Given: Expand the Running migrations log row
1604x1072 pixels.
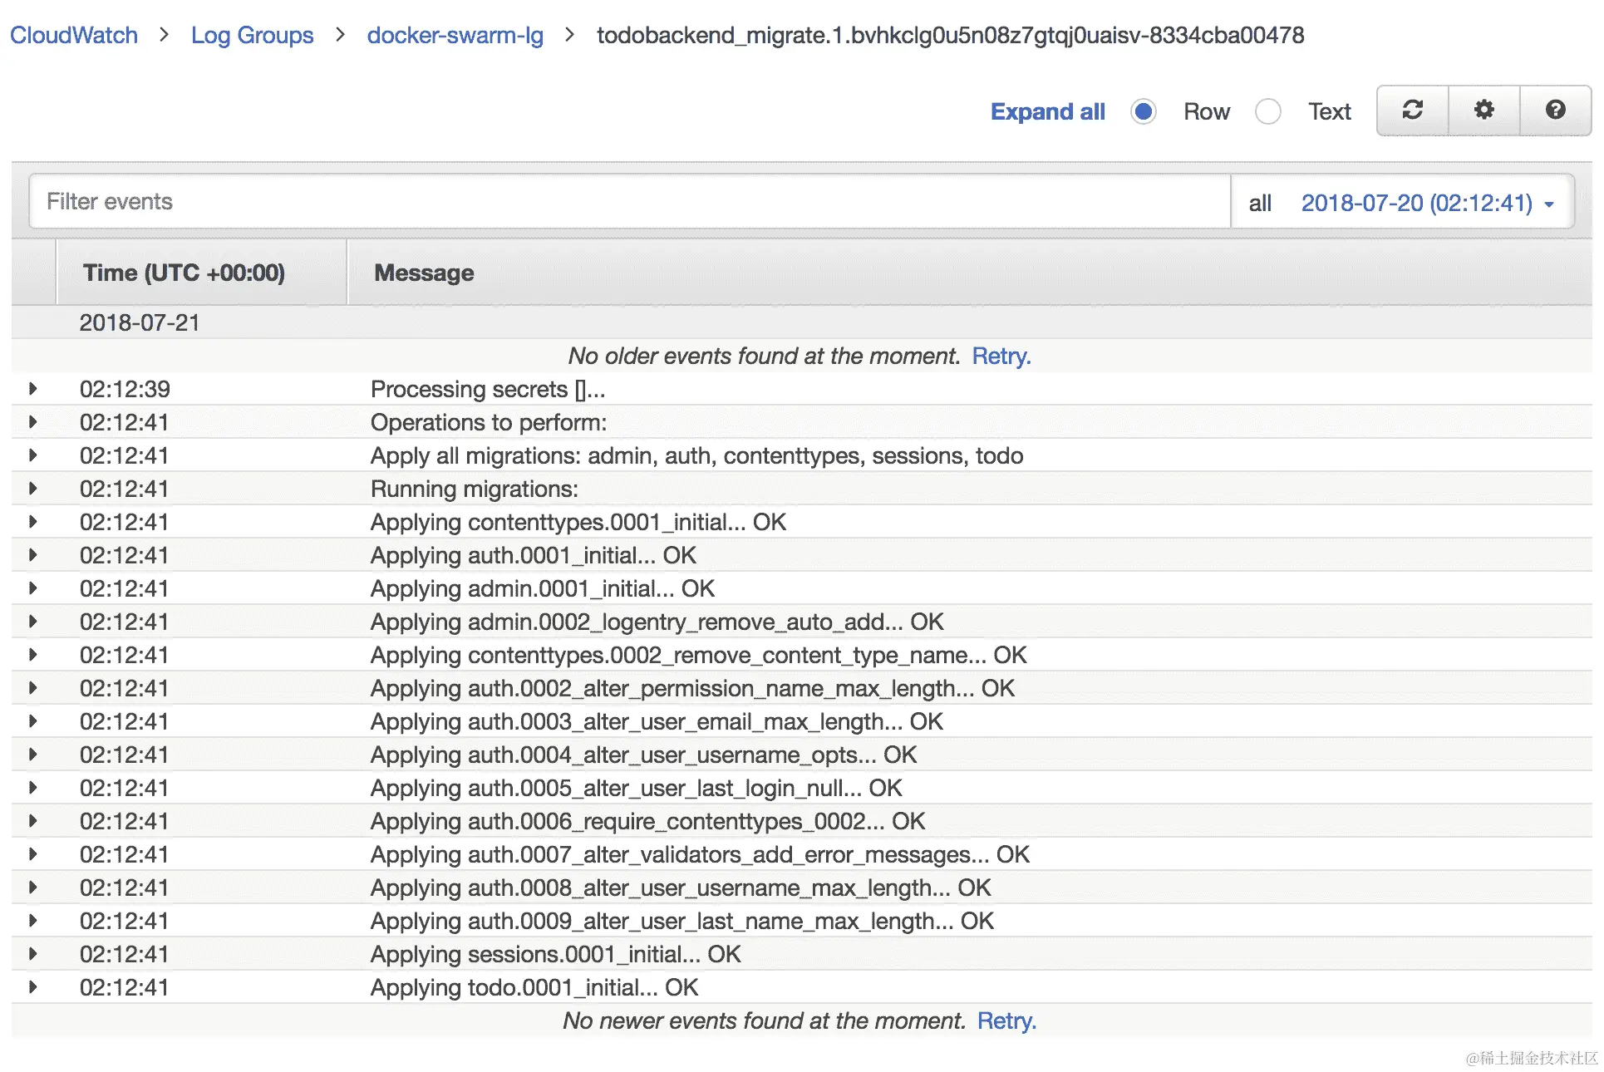Looking at the screenshot, I should (x=33, y=489).
